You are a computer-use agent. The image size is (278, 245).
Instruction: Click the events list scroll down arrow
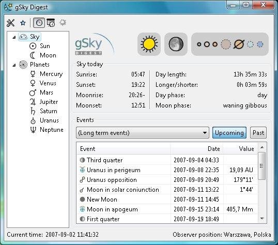pyautogui.click(x=262, y=219)
